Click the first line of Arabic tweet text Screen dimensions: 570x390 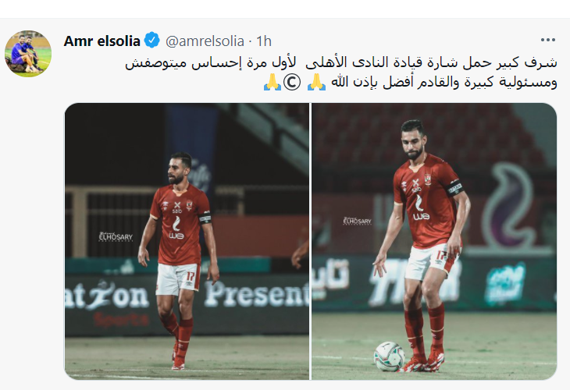(x=341, y=62)
